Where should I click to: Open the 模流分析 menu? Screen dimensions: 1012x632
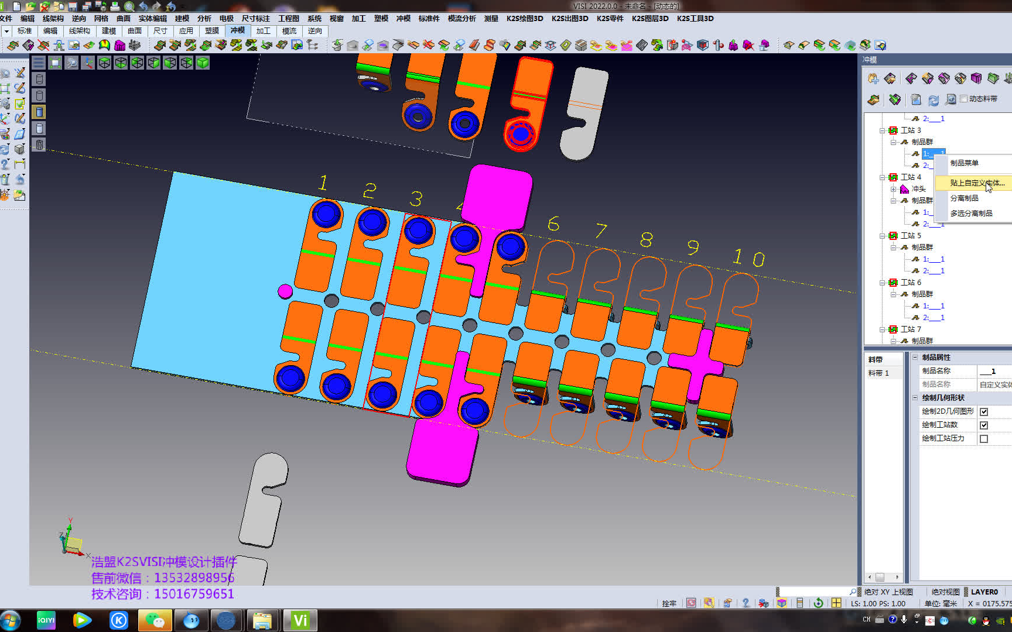point(461,19)
